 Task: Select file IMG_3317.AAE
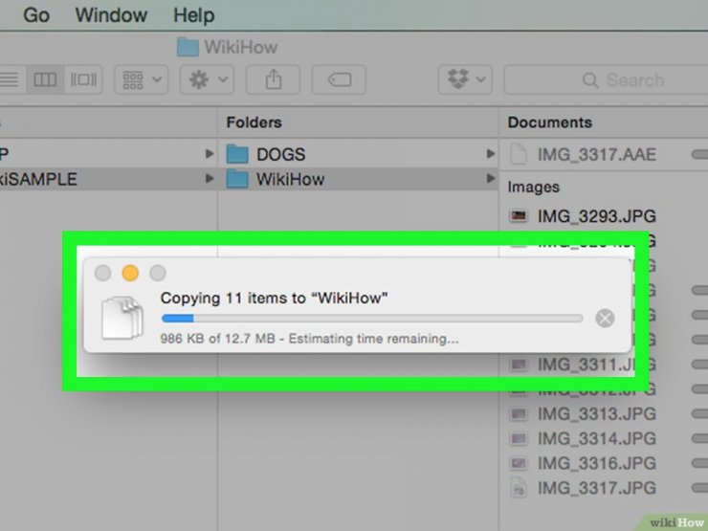pos(596,154)
